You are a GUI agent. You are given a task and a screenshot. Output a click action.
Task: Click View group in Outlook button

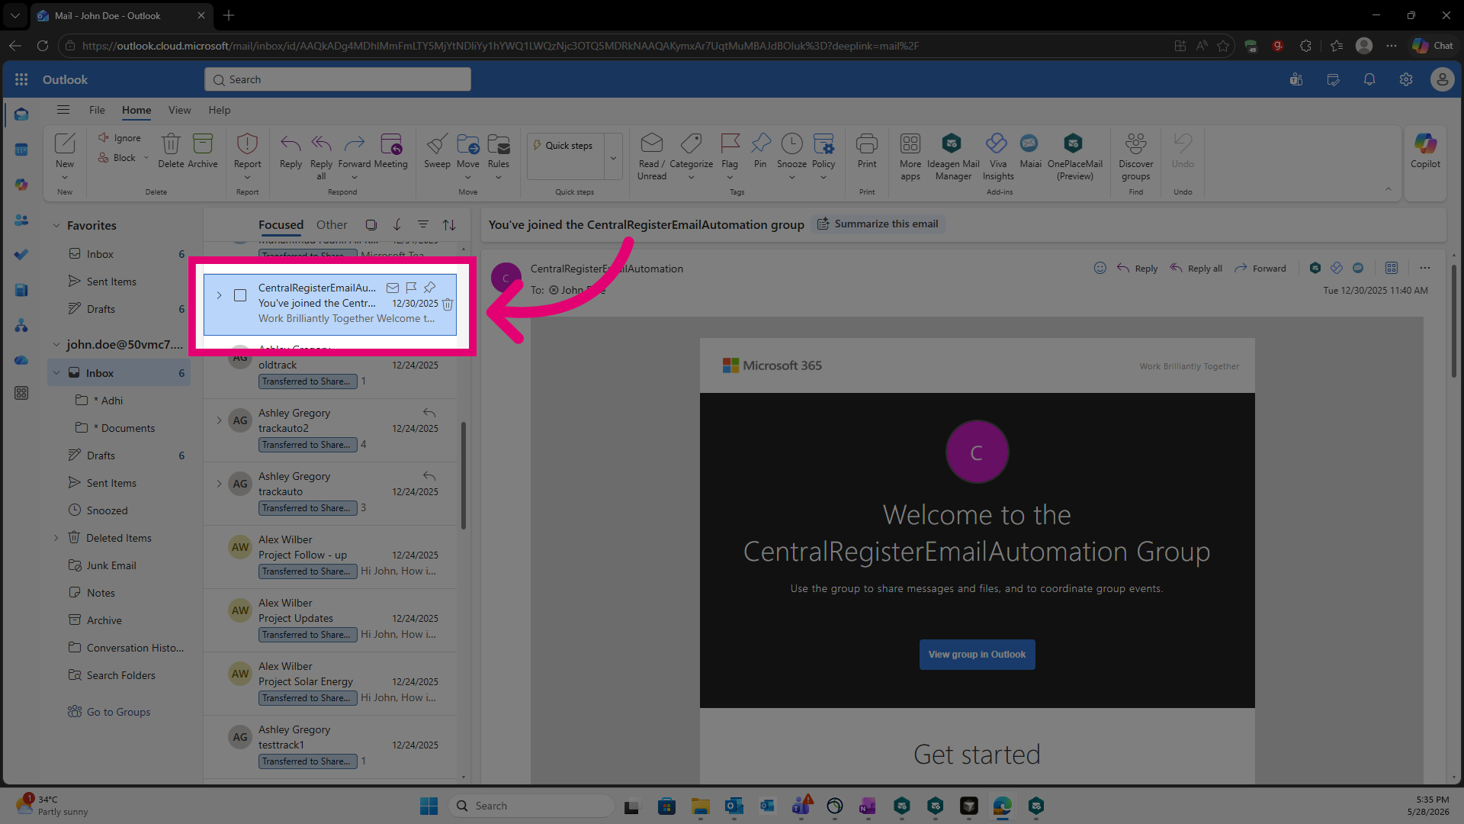(977, 655)
